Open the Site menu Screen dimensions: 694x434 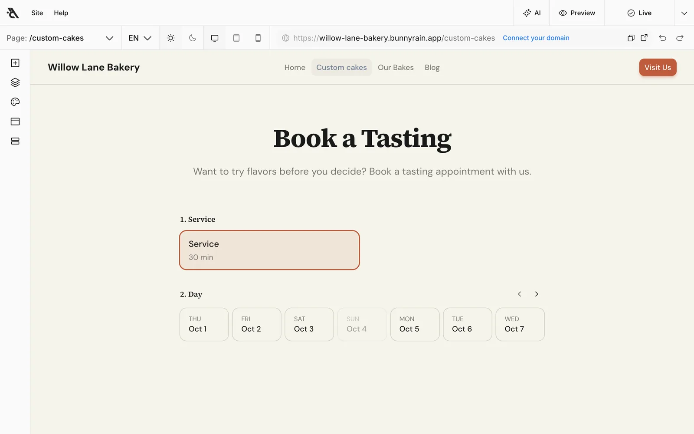[x=37, y=13]
